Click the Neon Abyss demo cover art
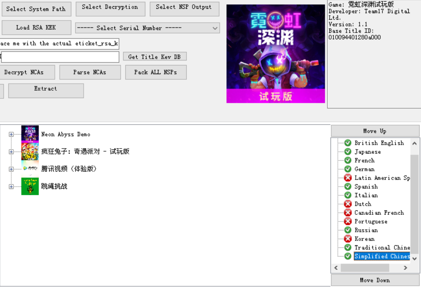The height and width of the screenshot is (288, 421). point(276,54)
